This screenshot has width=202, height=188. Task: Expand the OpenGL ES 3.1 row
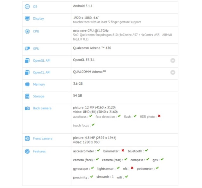click(x=173, y=60)
